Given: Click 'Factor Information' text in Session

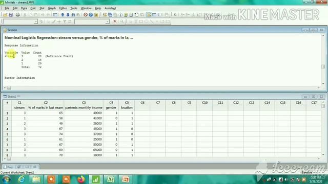Looking at the screenshot, I should pos(19,78).
